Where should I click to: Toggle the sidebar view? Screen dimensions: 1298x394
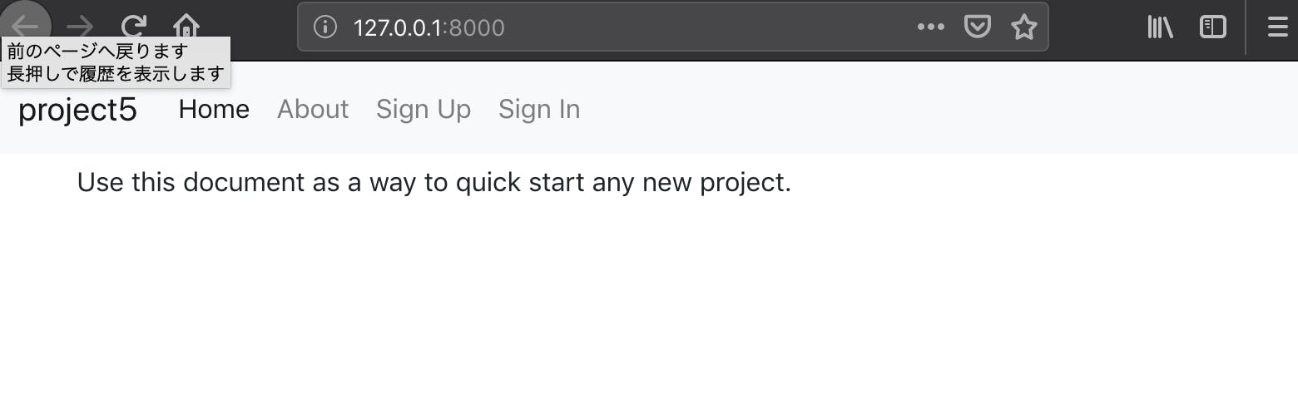1213,27
